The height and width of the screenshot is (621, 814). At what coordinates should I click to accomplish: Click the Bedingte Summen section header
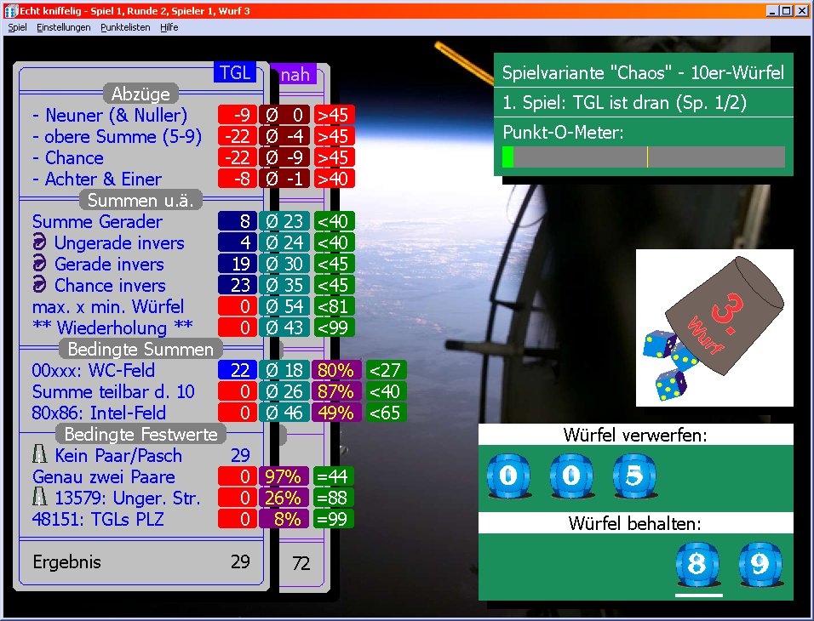click(140, 349)
